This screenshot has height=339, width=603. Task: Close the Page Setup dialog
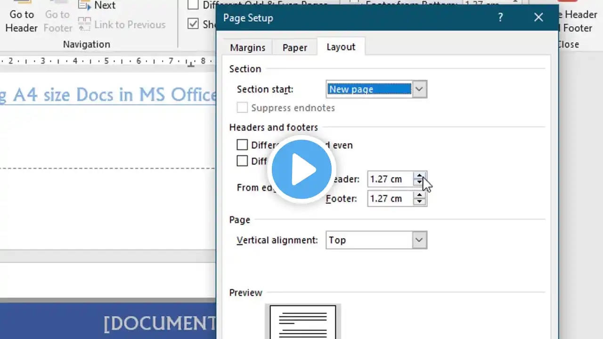[x=538, y=18]
